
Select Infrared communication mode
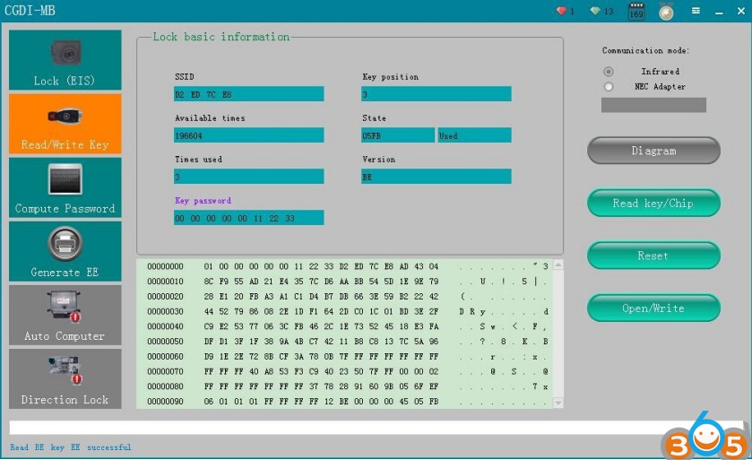[609, 72]
